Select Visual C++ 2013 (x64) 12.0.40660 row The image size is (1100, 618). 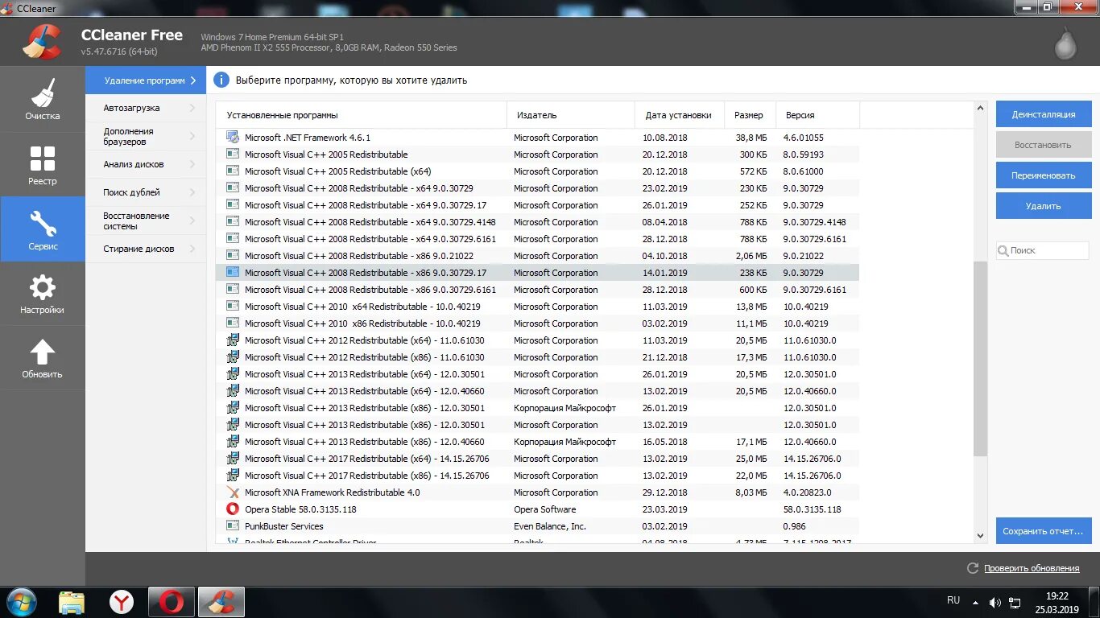[x=538, y=391]
